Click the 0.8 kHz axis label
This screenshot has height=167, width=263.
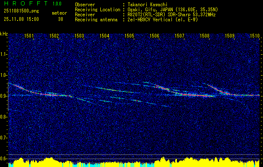click(3, 117)
